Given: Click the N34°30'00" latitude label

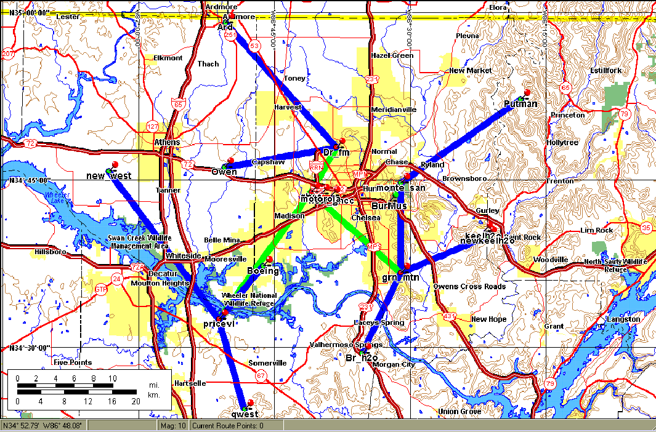Looking at the screenshot, I should (30, 348).
